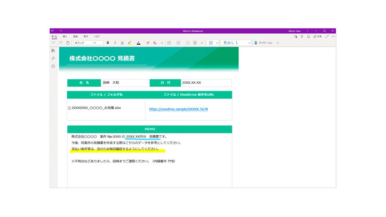Click the 株式会社〇〇〇〇 見積書 page title
Image resolution: width=386 pixels, height=217 pixels.
(x=102, y=58)
